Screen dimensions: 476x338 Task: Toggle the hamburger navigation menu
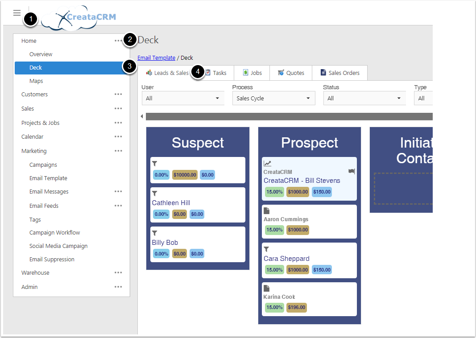pos(17,13)
